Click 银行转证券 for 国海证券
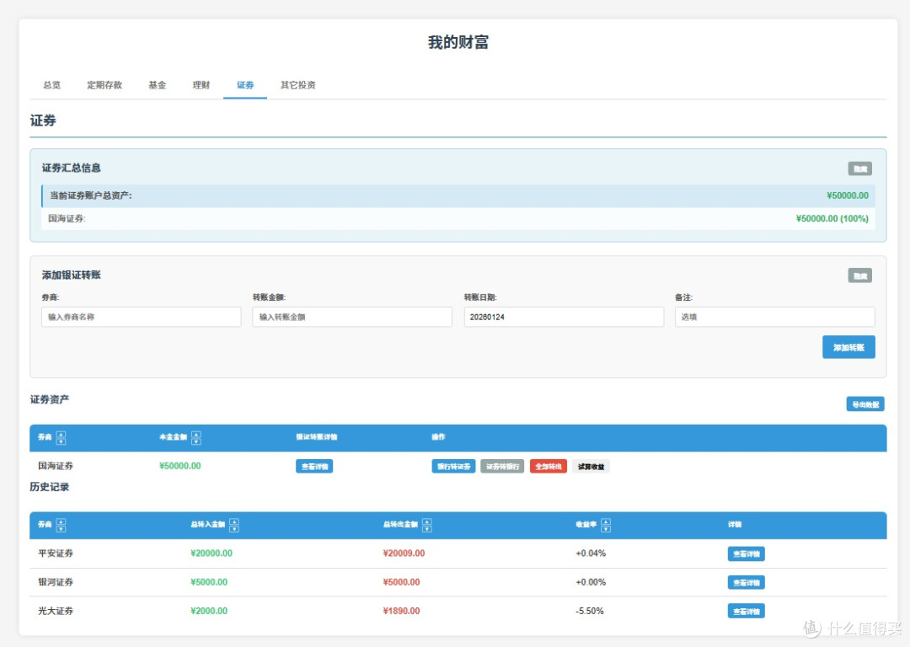 pyautogui.click(x=453, y=467)
